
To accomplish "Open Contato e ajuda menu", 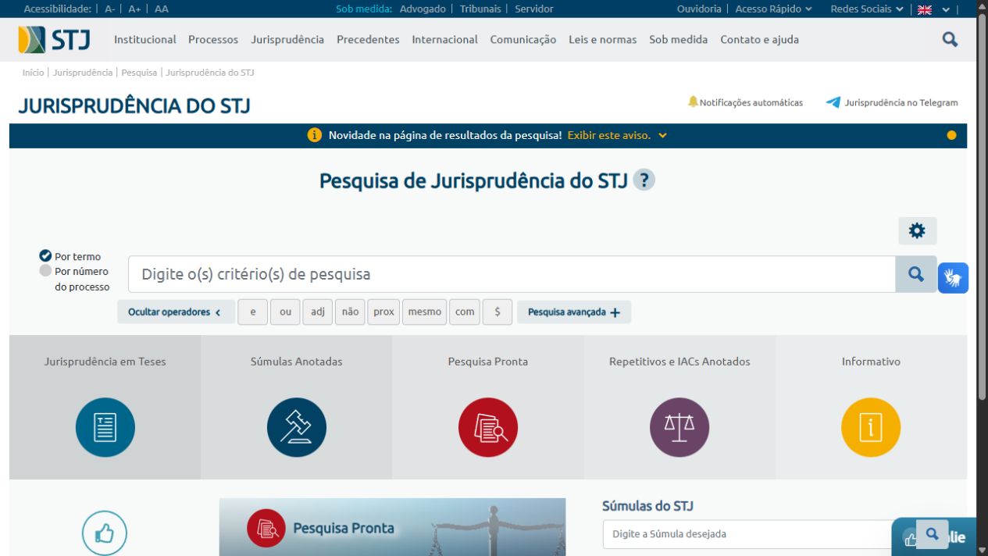I will pos(759,39).
